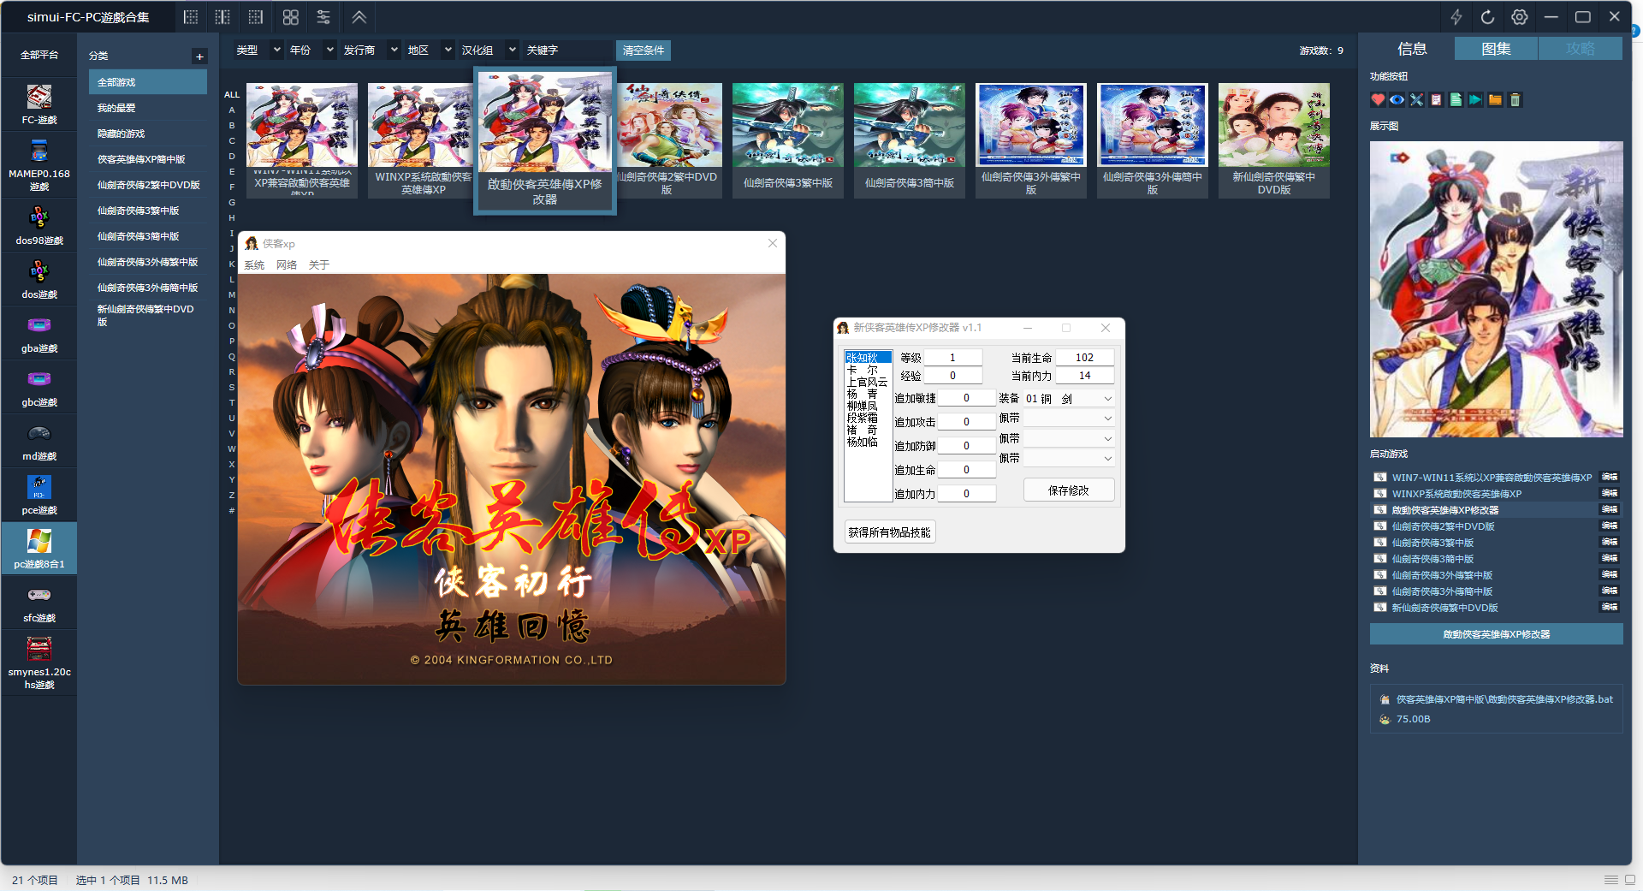1643x891 pixels.
Task: Open the edit tools icon in 功能按钮
Action: coord(1417,100)
